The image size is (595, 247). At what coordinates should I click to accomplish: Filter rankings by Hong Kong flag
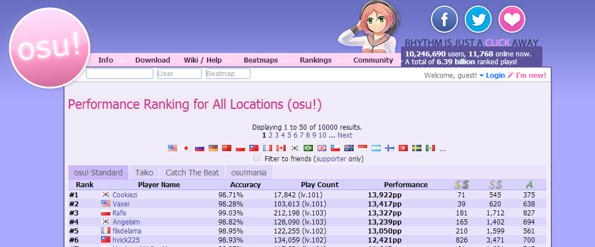point(403,148)
